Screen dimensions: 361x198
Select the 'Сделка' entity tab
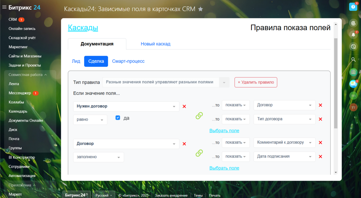coord(96,61)
